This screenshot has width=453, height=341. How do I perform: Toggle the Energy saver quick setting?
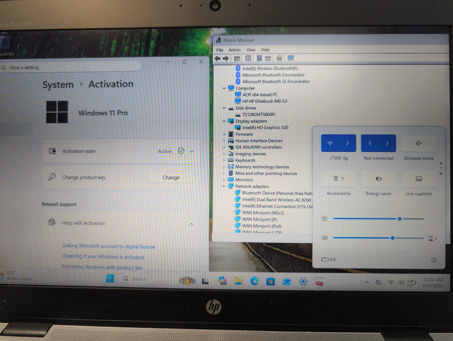pyautogui.click(x=379, y=179)
